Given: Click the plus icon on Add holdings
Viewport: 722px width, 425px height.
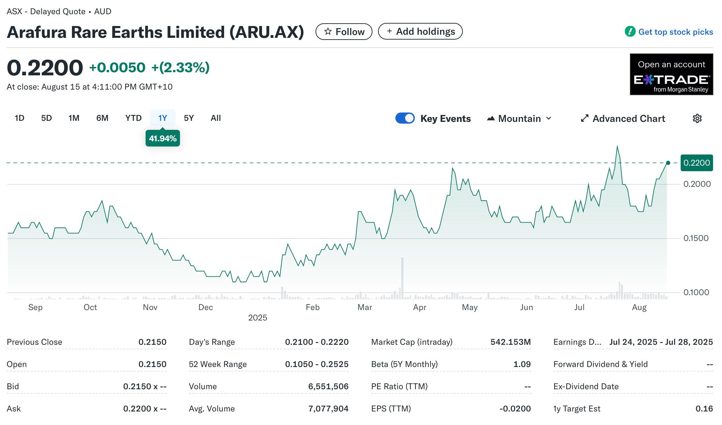Looking at the screenshot, I should 389,31.
